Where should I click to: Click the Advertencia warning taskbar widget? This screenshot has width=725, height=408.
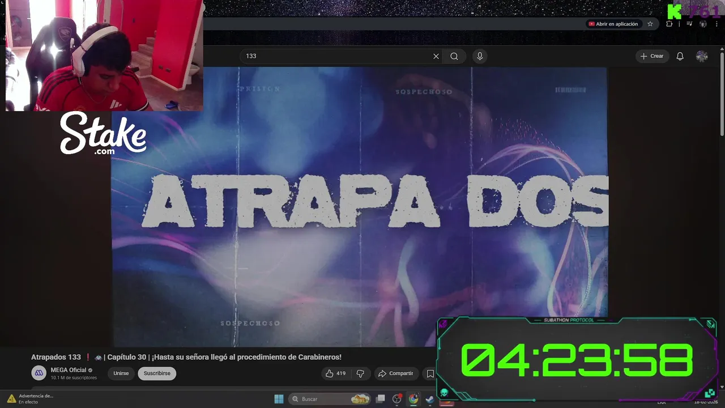pyautogui.click(x=31, y=399)
